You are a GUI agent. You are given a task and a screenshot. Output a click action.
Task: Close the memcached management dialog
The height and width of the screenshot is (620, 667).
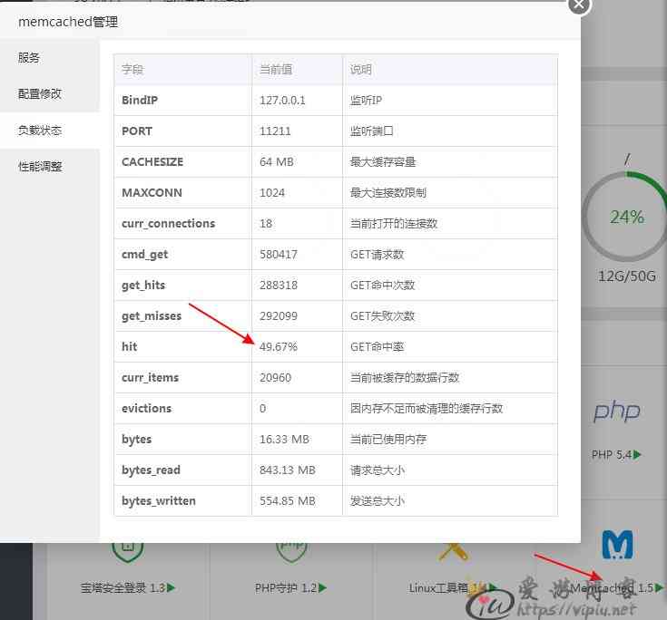tap(579, 5)
